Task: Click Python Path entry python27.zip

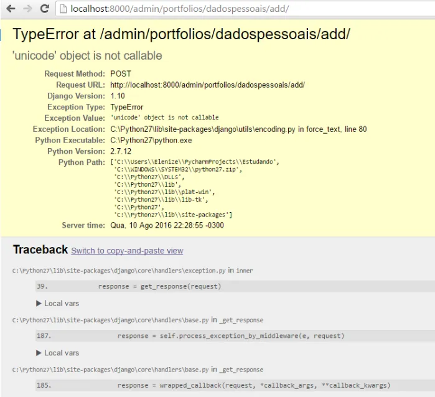Action: [178, 169]
